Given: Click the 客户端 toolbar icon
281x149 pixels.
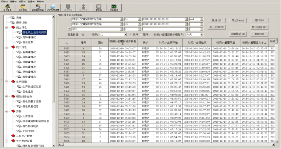Looking at the screenshot, I should tap(99, 8).
